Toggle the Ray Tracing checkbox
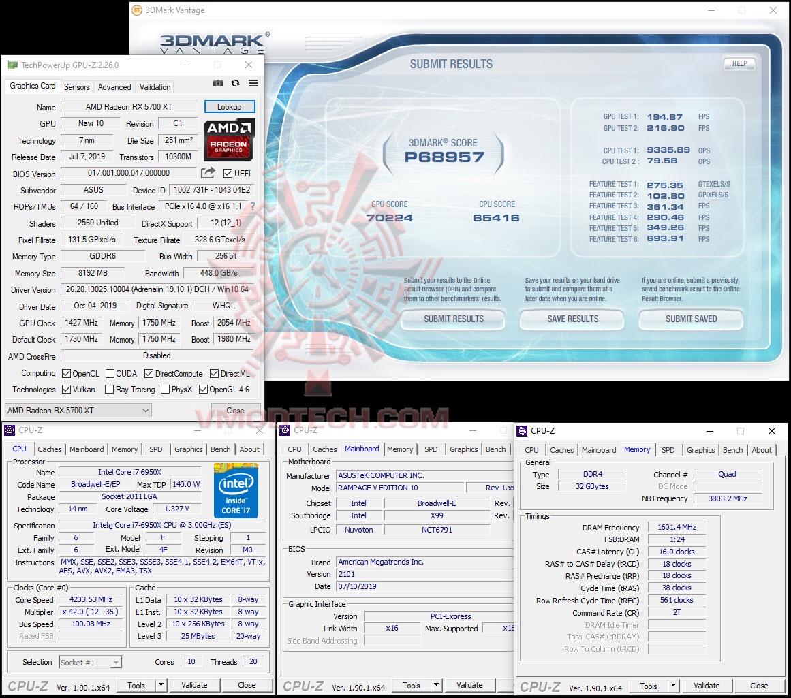The image size is (791, 698). (x=109, y=390)
